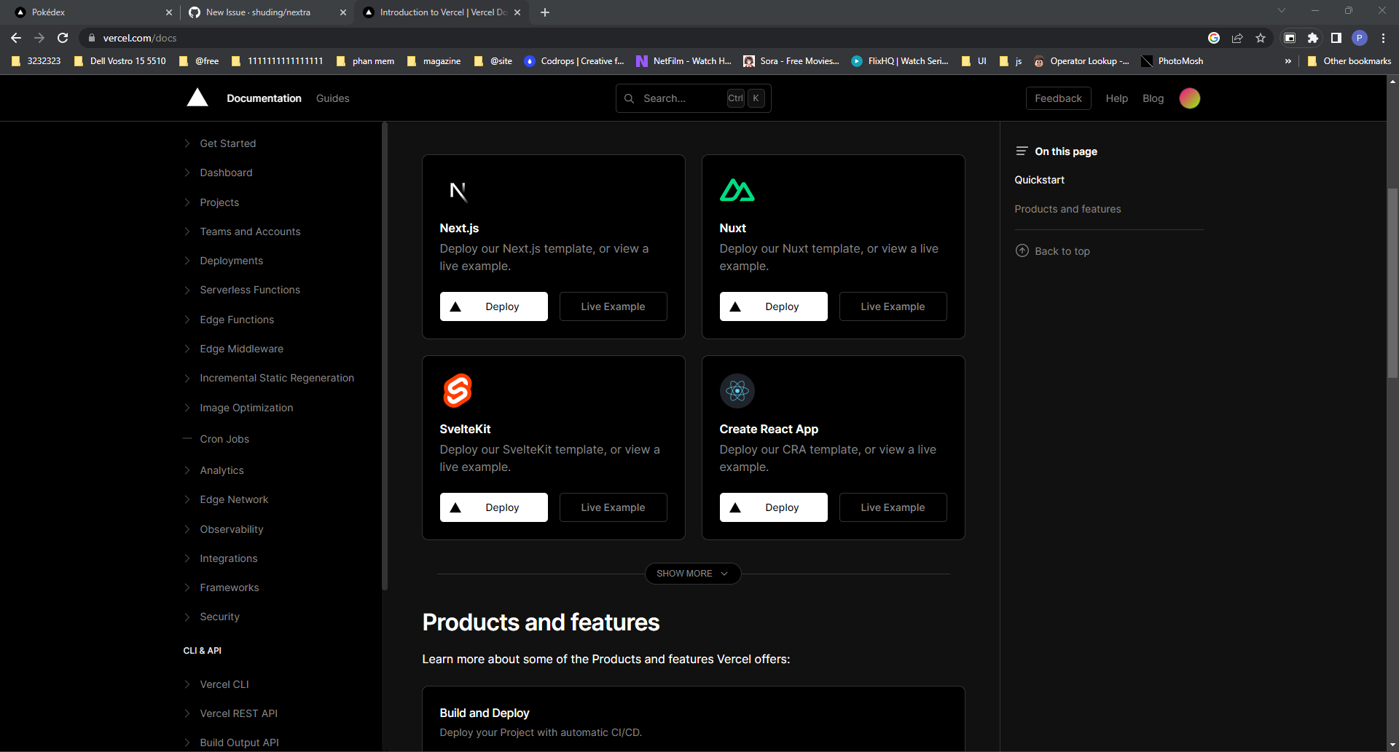Click the Back to top arrow icon
This screenshot has height=752, width=1399.
tap(1022, 250)
